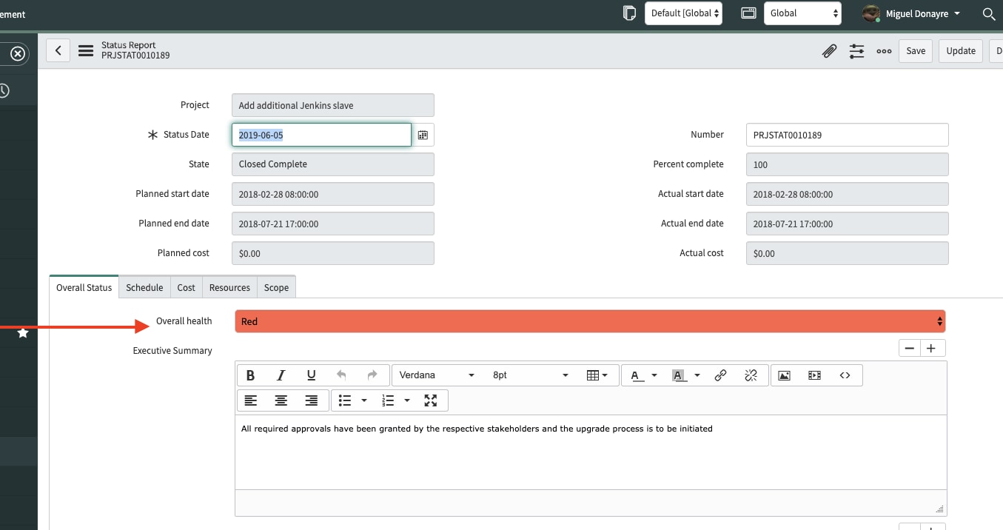The height and width of the screenshot is (530, 1003).
Task: Click the Save button
Action: tap(916, 51)
